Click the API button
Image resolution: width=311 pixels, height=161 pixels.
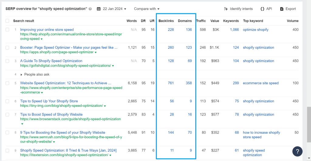266,9
